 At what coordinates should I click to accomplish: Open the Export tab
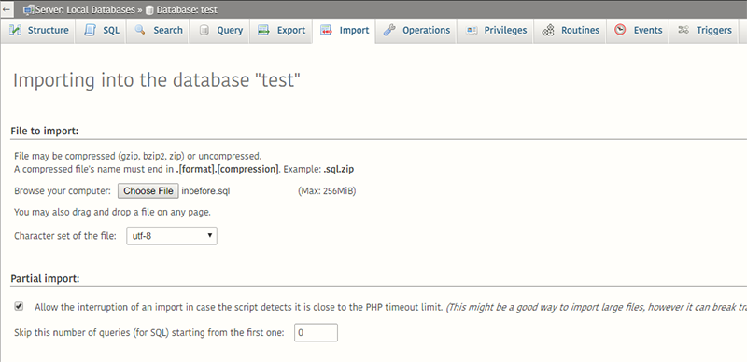point(281,30)
